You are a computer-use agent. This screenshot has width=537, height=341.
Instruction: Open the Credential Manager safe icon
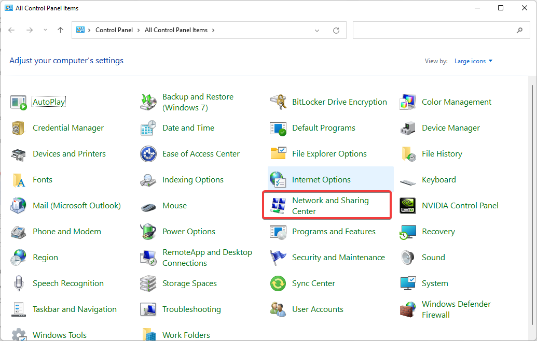coord(19,128)
